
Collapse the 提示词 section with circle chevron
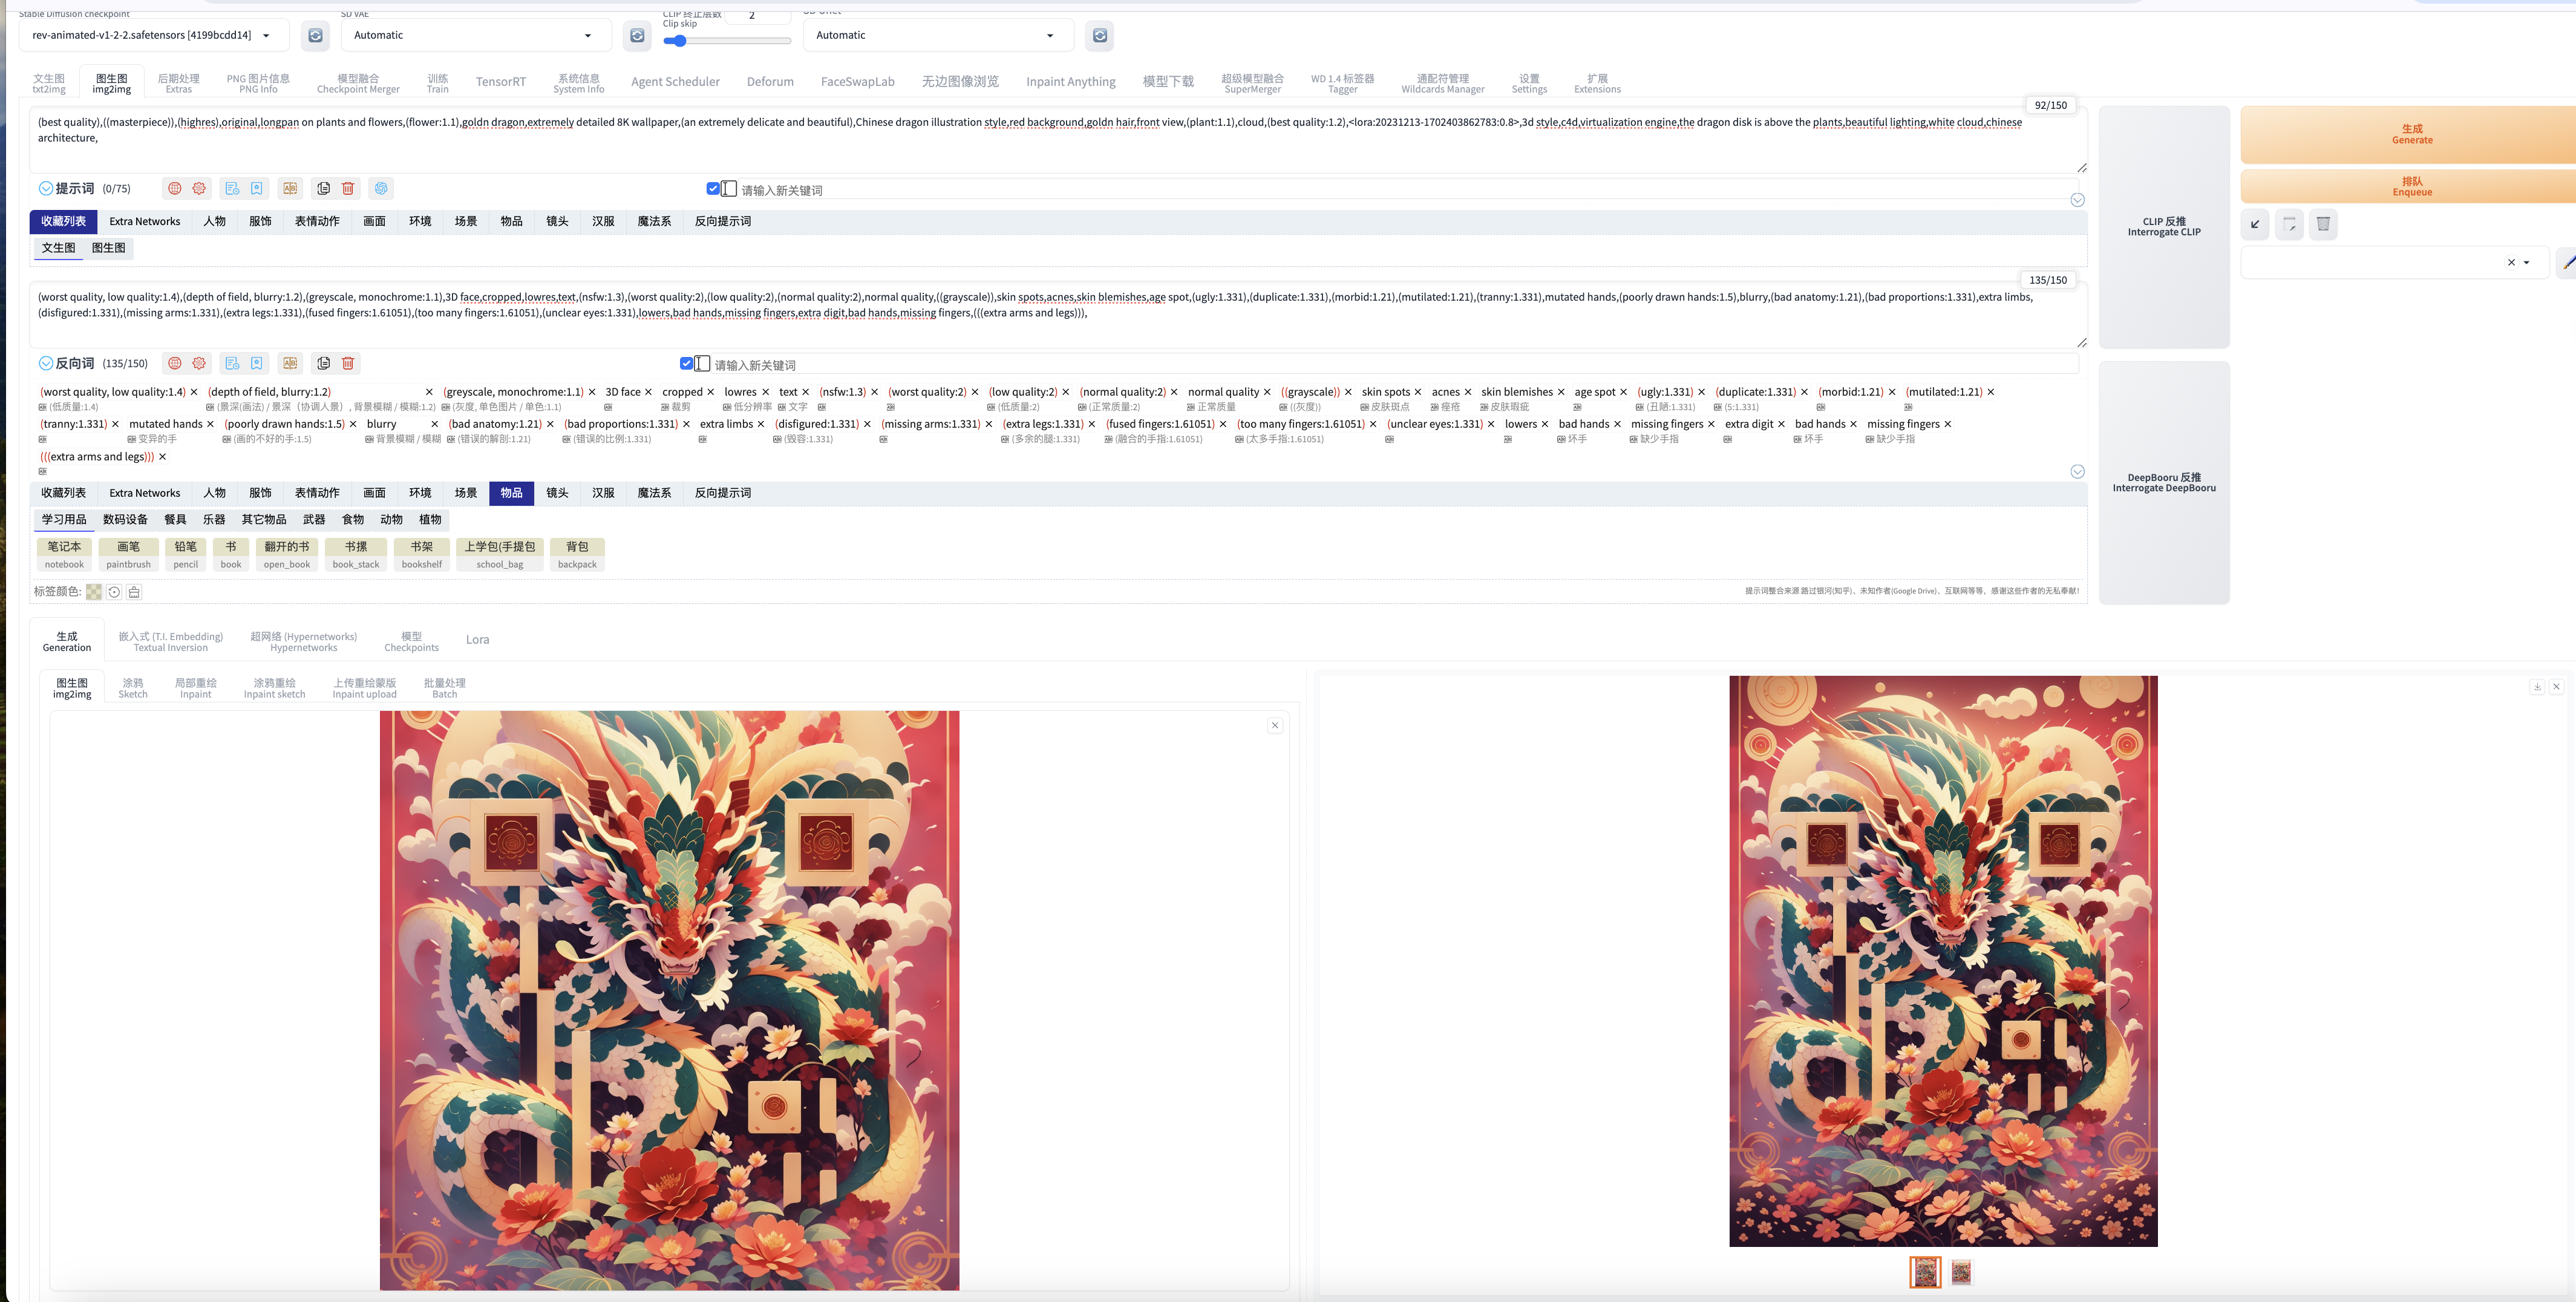click(46, 188)
